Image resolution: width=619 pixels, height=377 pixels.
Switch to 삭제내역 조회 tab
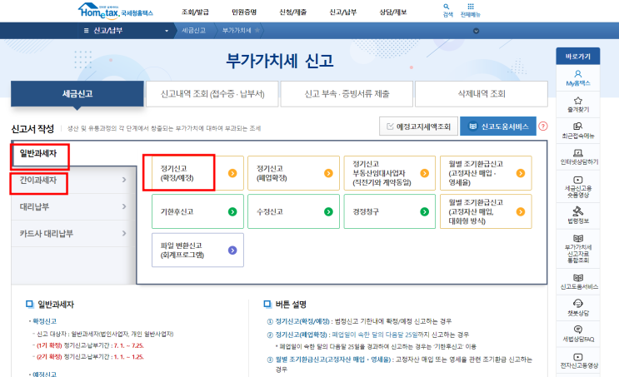(482, 94)
